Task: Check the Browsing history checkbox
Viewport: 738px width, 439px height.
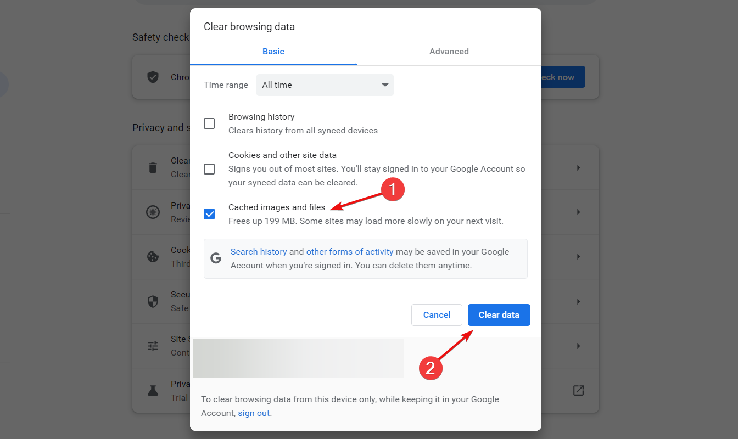Action: coord(209,123)
